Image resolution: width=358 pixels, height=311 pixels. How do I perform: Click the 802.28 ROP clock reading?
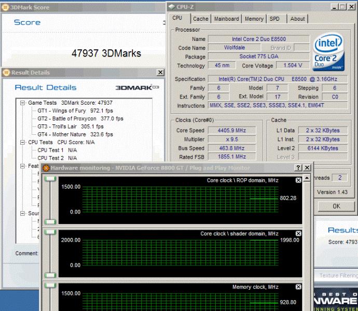click(288, 198)
